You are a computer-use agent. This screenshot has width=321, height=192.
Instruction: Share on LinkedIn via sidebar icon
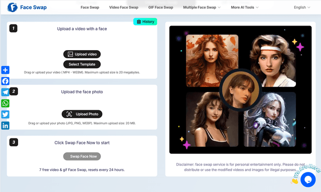(x=6, y=125)
